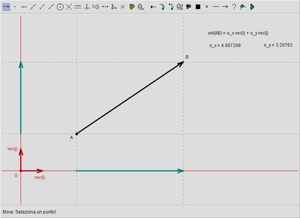Click the down-arrow macro icon
300x218 pixels.
pos(162,7)
